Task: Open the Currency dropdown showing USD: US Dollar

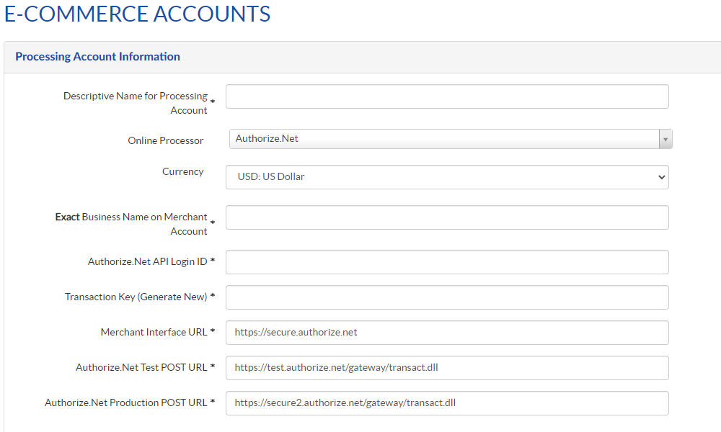Action: [447, 177]
